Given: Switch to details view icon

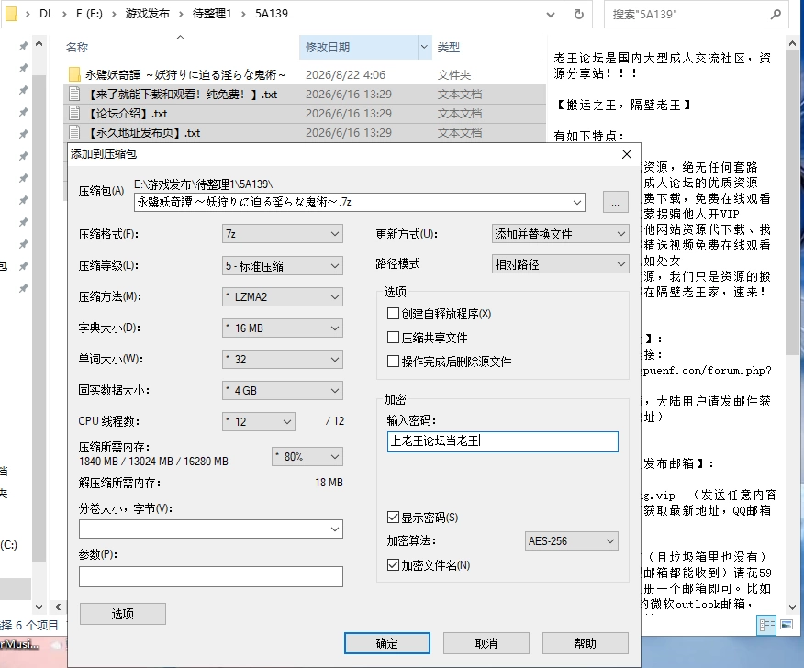Looking at the screenshot, I should point(767,625).
